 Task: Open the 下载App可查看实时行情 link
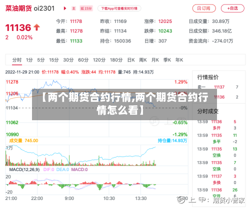pos(119,8)
